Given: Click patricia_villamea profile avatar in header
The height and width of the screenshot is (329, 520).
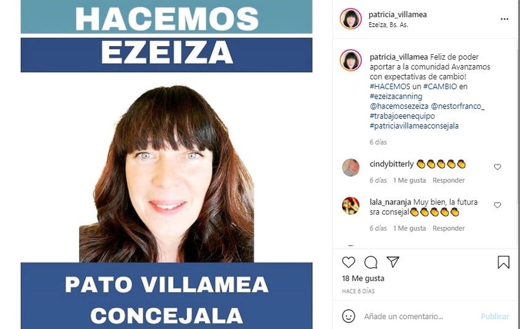Looking at the screenshot, I should 351,19.
